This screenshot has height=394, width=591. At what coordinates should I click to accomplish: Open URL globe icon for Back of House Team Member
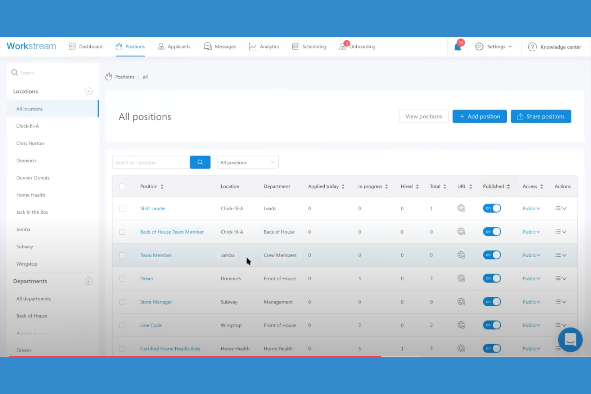pos(461,232)
